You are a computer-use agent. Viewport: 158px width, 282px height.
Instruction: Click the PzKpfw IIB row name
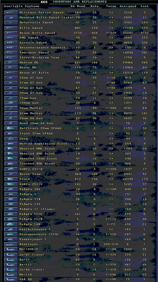(30, 199)
